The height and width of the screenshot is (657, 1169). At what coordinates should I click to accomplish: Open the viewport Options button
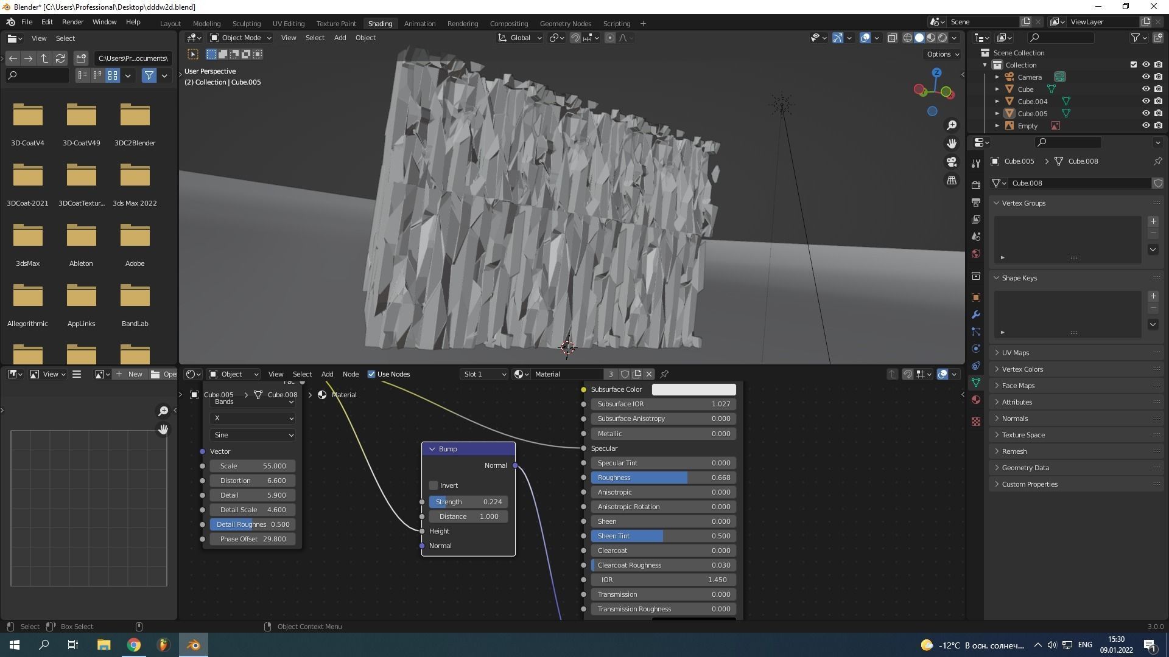pyautogui.click(x=942, y=54)
